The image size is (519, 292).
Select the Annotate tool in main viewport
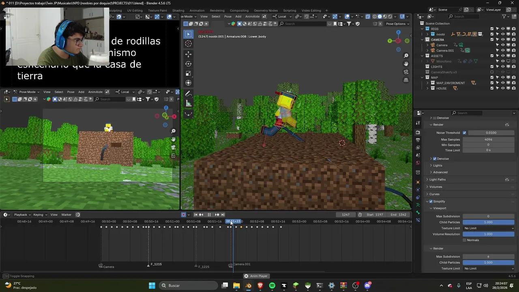188,94
